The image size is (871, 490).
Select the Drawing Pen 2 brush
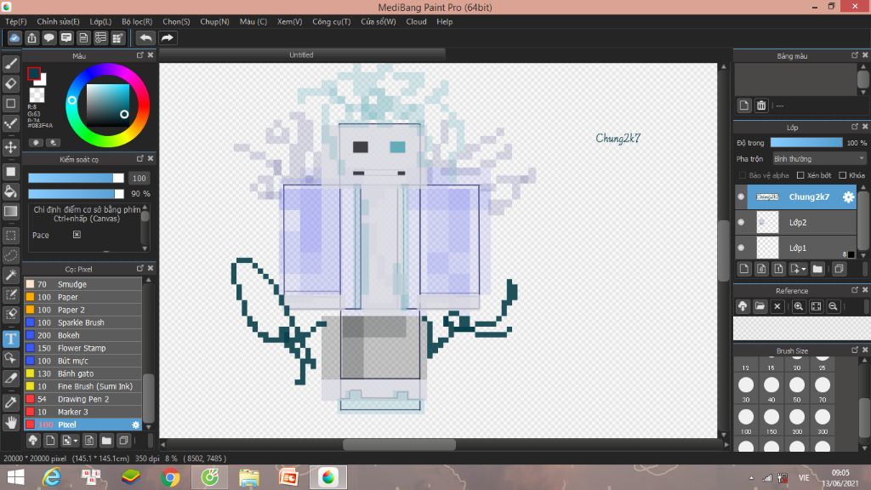pos(83,399)
